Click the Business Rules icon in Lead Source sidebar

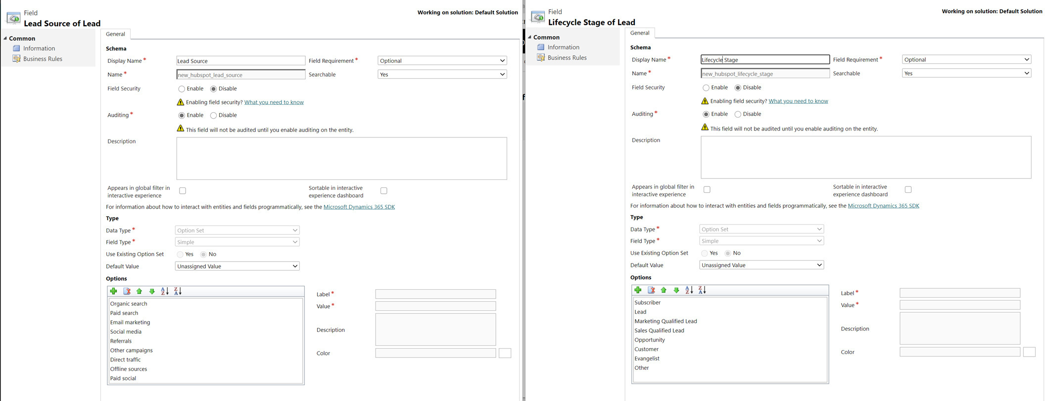tap(16, 59)
